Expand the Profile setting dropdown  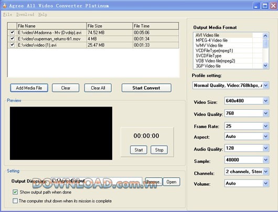(x=265, y=86)
